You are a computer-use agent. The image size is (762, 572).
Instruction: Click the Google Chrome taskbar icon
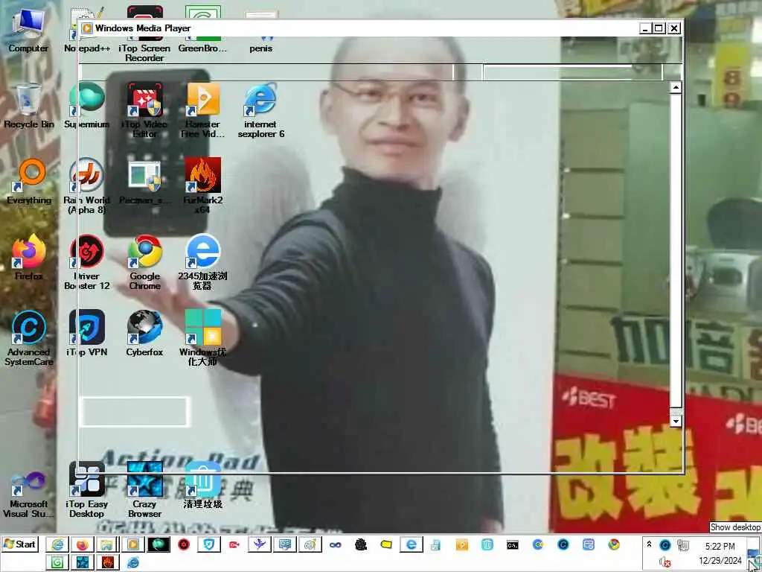pyautogui.click(x=614, y=544)
